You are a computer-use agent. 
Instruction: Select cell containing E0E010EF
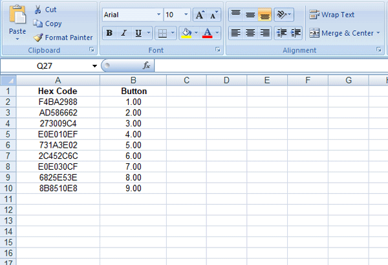click(58, 134)
